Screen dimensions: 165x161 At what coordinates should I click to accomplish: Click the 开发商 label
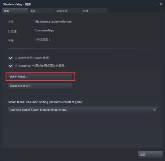coord(12,31)
